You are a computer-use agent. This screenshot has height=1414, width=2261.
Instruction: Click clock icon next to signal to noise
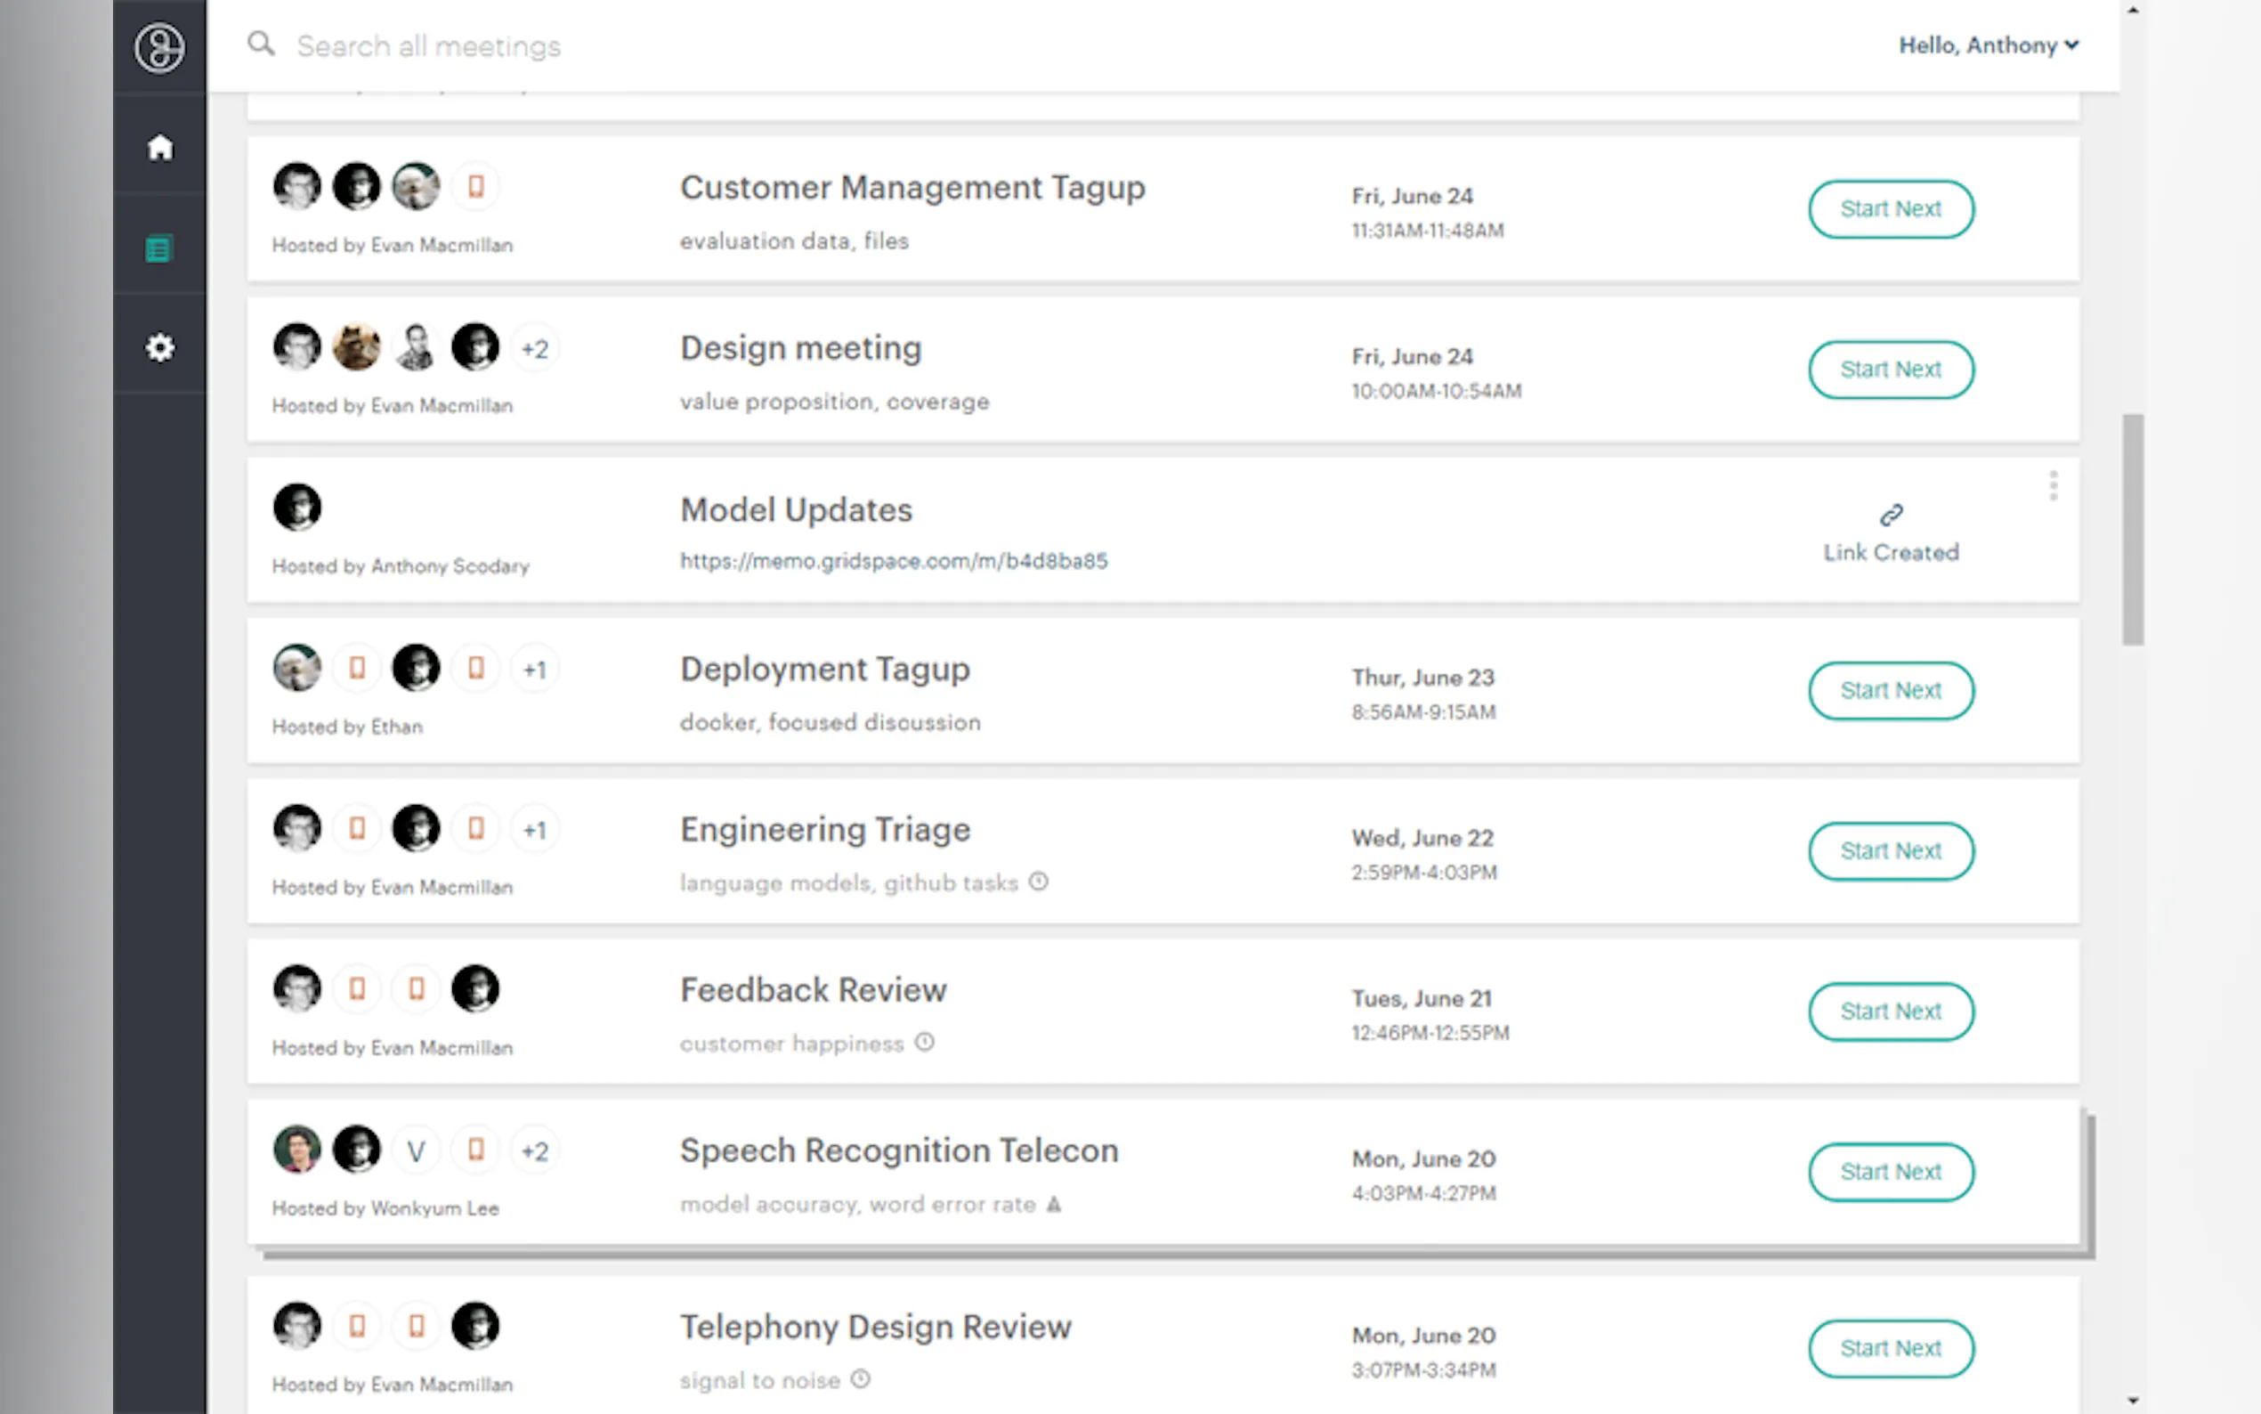click(861, 1378)
